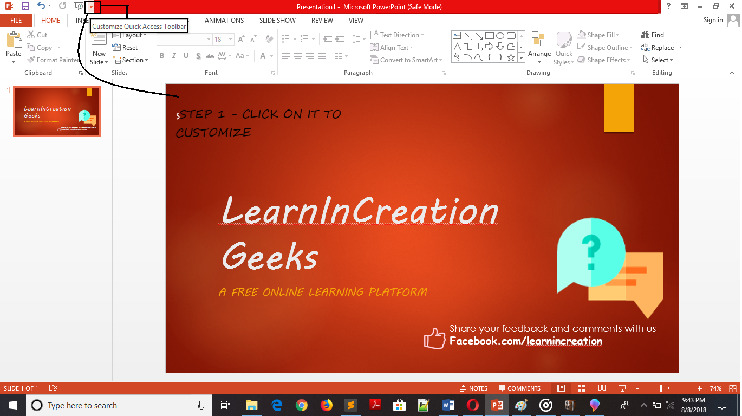This screenshot has height=416, width=742.
Task: Open the ANIMATIONS ribbon tab
Action: tap(224, 21)
